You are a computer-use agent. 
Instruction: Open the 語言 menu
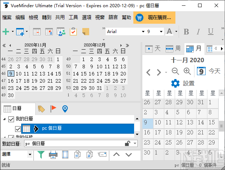(x=113, y=18)
